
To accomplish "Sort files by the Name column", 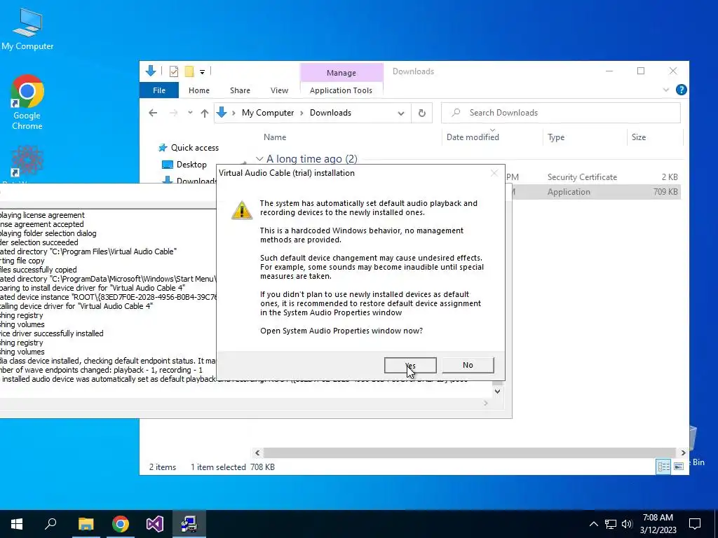I will [x=275, y=137].
